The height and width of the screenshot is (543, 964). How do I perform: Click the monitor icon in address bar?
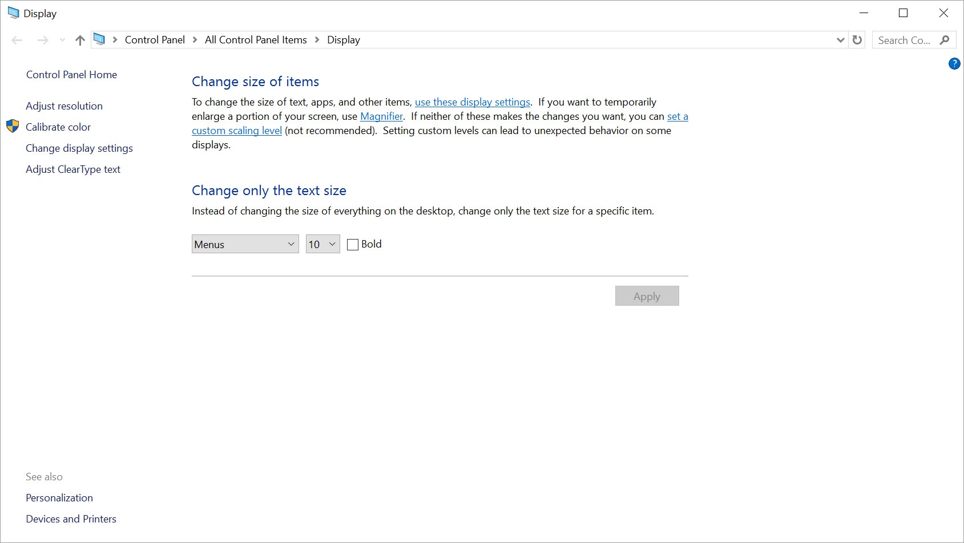99,39
